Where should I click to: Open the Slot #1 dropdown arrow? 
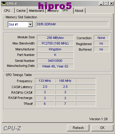tap(30, 24)
